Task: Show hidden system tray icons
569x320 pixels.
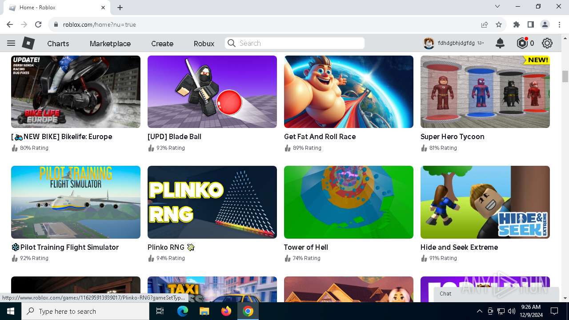Action: tap(479, 311)
